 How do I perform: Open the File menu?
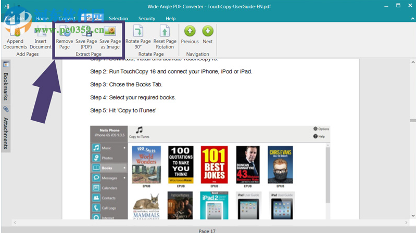(x=20, y=19)
